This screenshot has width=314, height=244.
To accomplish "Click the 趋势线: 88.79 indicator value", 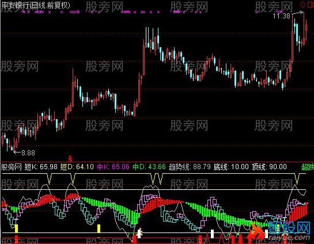I will click(x=190, y=167).
